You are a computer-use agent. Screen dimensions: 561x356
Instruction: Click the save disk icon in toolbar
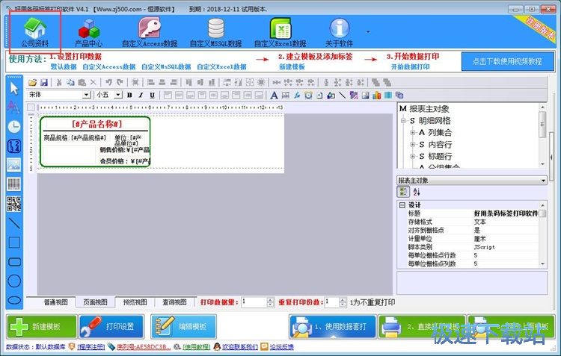pos(44,82)
